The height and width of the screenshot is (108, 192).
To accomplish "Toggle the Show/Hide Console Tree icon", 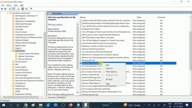I will [14, 9].
